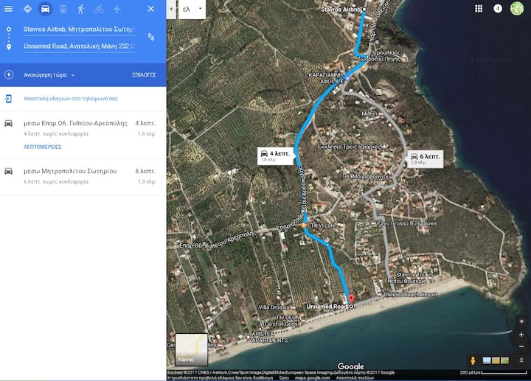Add a destination with plus icon
This screenshot has width=531, height=381.
[x=9, y=74]
